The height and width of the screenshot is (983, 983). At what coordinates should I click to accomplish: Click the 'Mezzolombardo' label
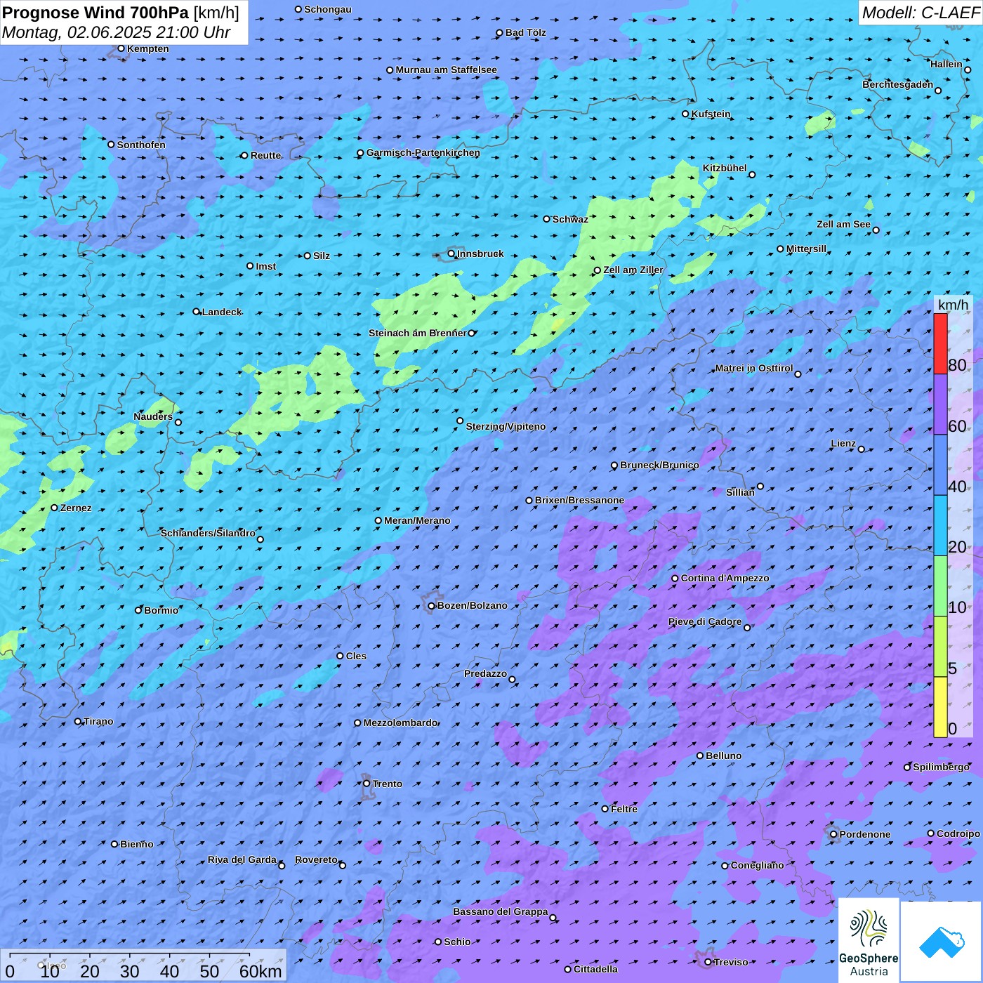(400, 723)
